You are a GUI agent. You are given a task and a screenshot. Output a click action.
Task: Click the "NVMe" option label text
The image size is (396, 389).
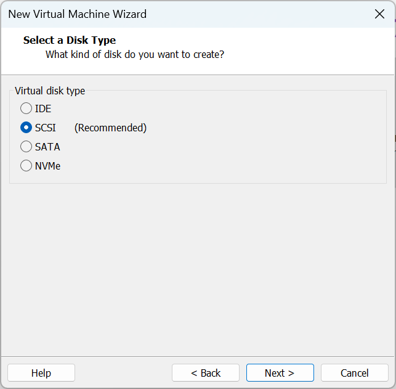click(x=48, y=166)
